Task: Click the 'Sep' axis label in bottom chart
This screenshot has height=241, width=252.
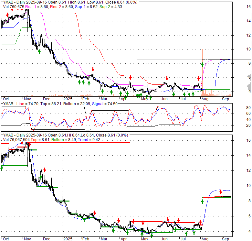Action: click(x=225, y=239)
